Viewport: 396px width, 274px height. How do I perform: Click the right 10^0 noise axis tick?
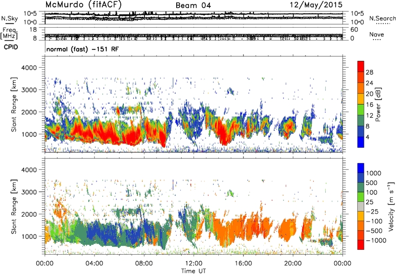[x=357, y=22]
